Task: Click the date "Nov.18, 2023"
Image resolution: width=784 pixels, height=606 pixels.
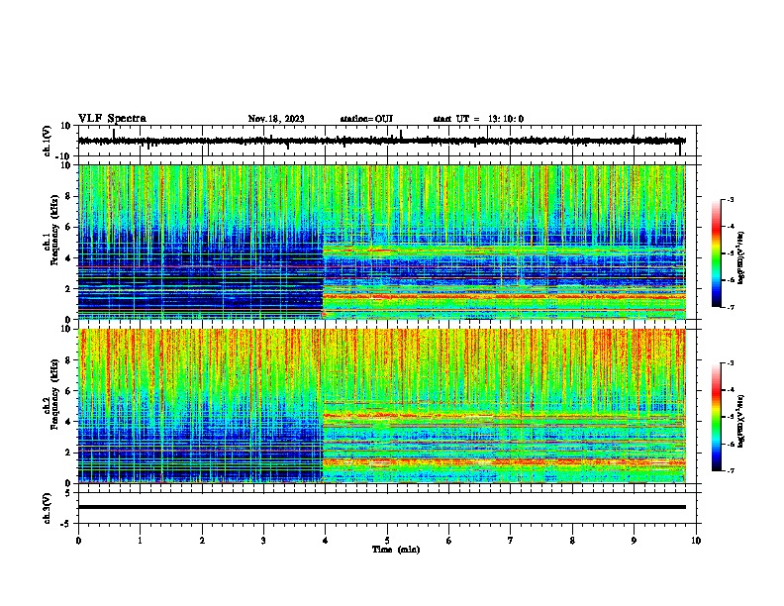Action: click(276, 119)
